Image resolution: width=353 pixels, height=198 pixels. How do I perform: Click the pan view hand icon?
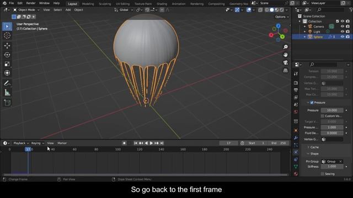click(x=286, y=55)
